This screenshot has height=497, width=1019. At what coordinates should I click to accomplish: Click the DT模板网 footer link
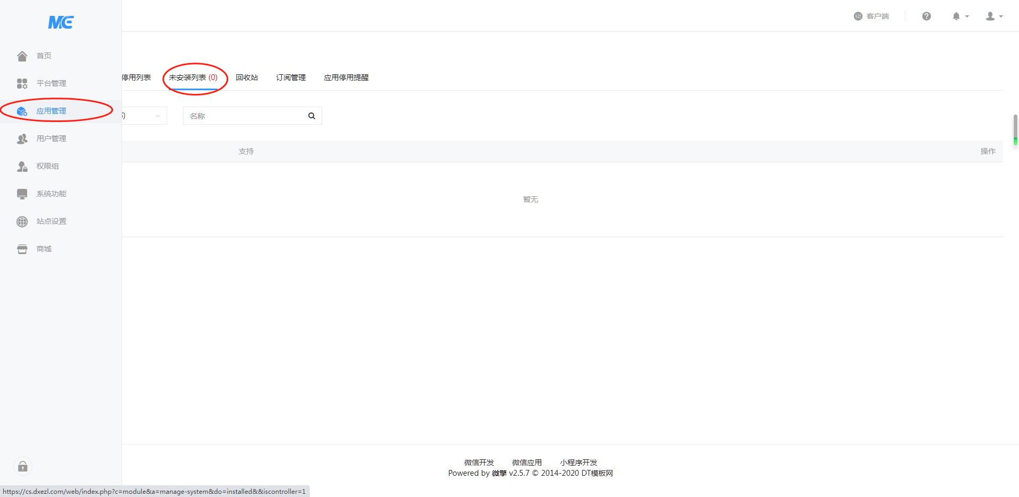click(x=597, y=473)
